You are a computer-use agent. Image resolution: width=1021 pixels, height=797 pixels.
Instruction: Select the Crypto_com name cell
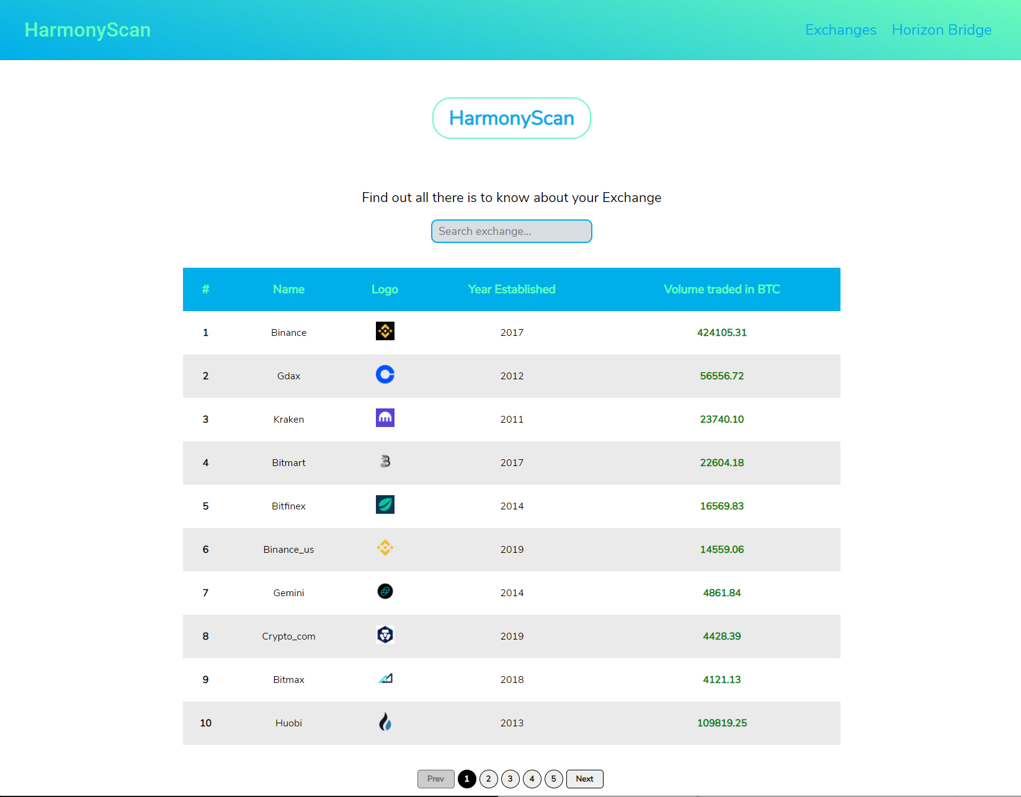coord(288,636)
